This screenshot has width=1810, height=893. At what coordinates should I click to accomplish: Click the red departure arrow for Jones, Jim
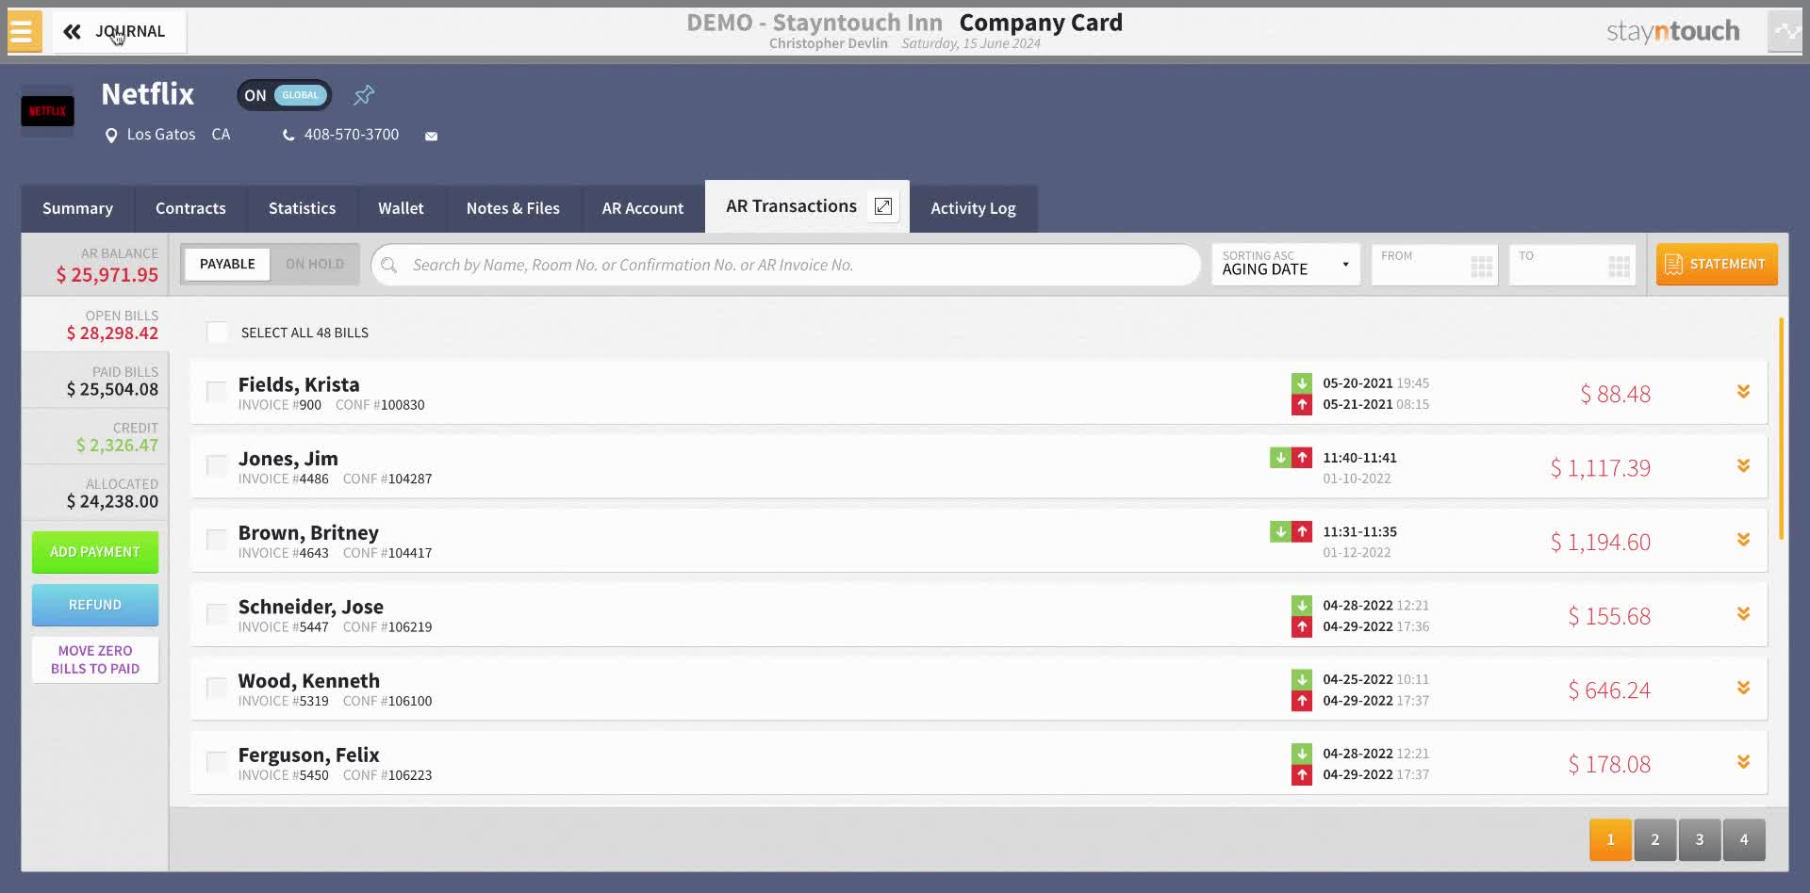click(x=1302, y=458)
